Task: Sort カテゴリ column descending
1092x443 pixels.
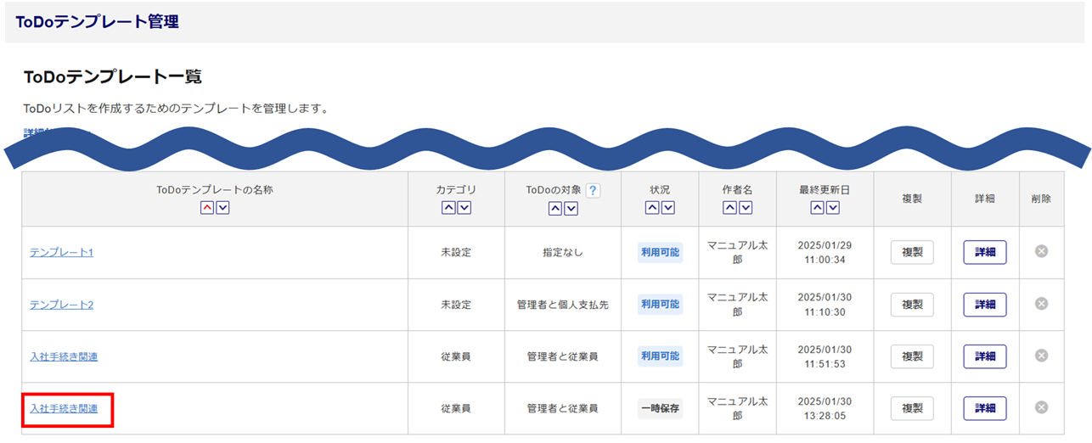Action: (464, 208)
